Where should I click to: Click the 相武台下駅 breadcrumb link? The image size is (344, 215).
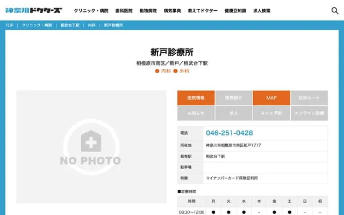pos(70,25)
